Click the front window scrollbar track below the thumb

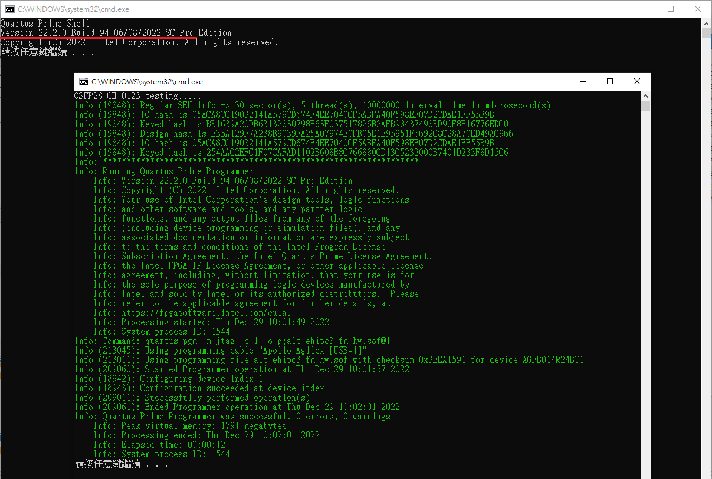coord(645,295)
